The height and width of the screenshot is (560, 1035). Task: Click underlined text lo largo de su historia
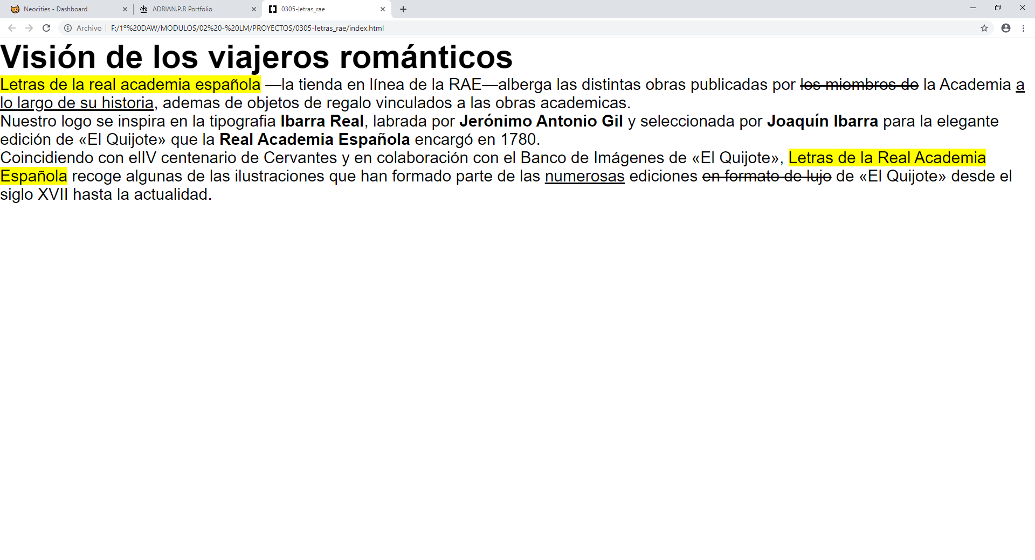tap(77, 103)
